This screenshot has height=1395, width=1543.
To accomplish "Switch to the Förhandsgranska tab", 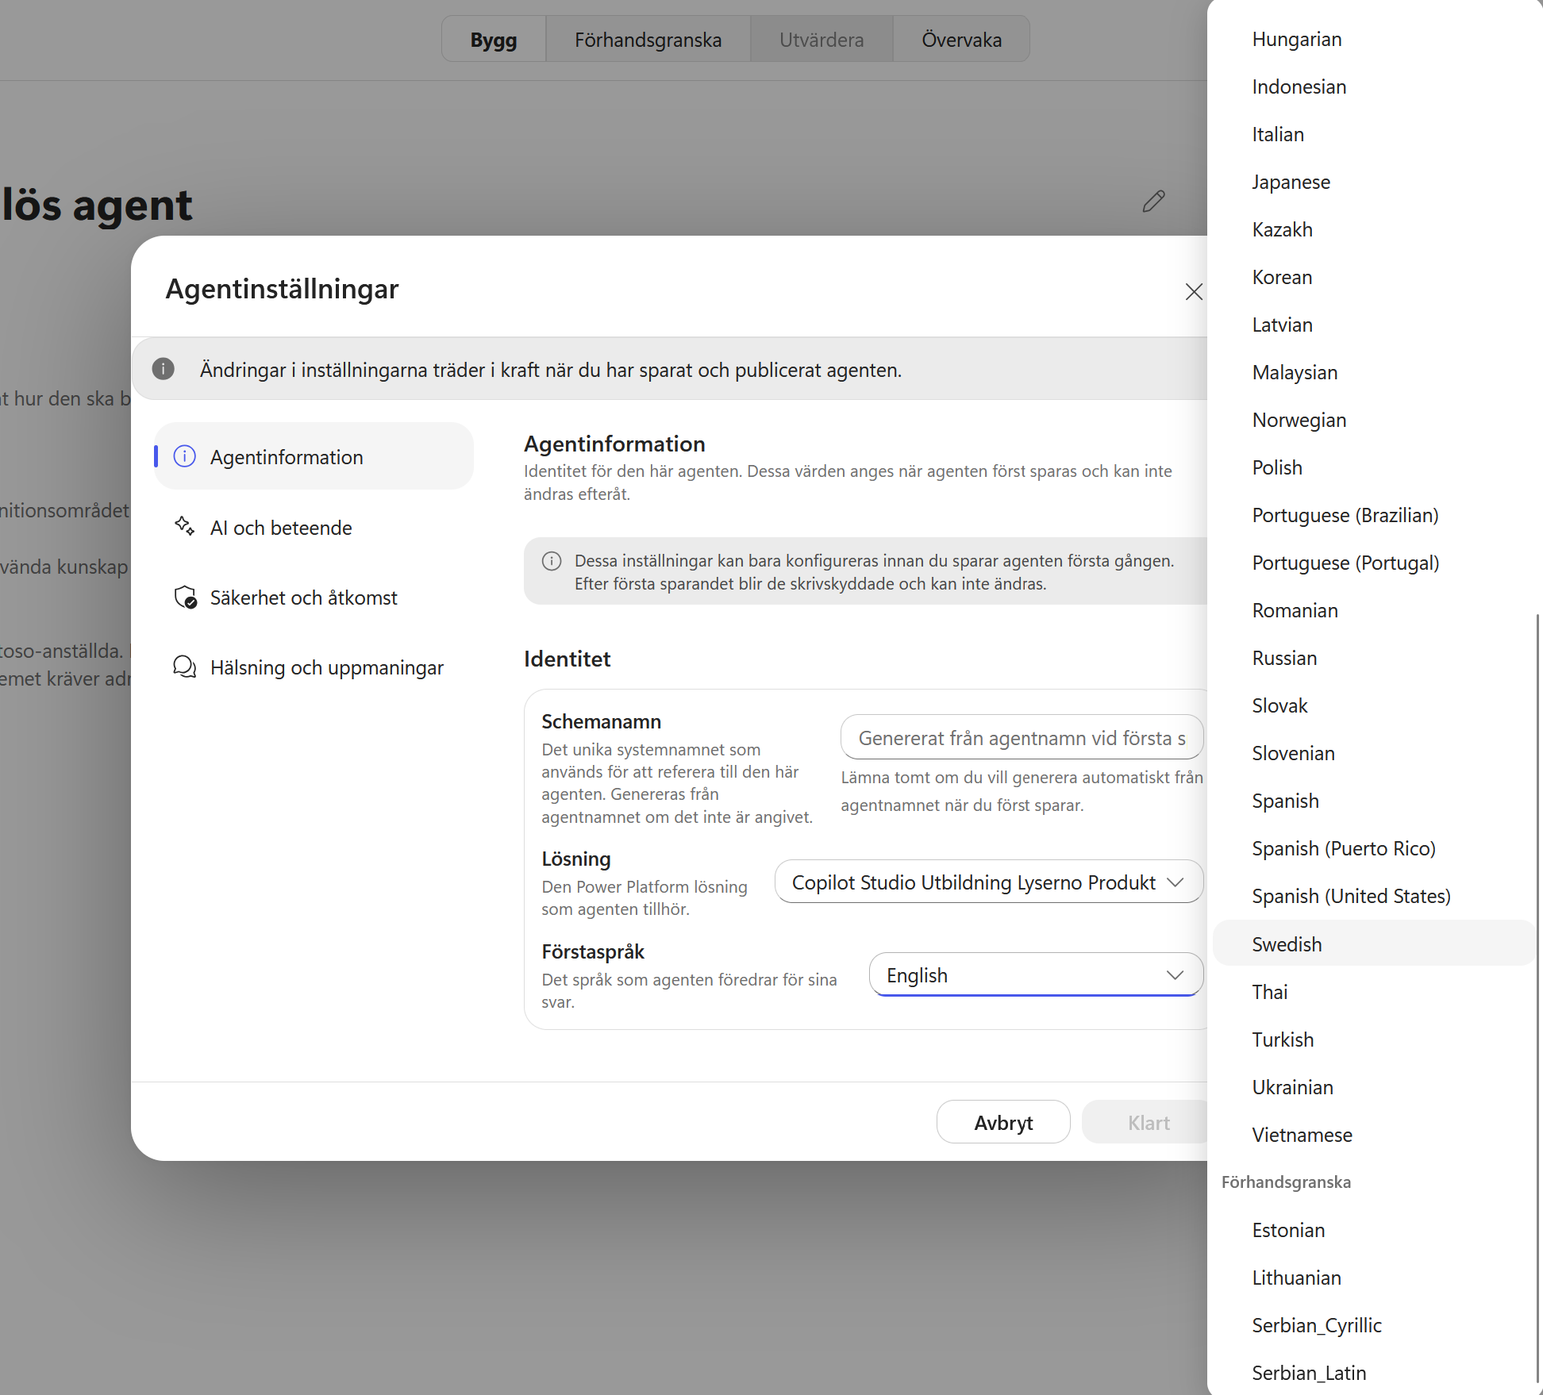I will pyautogui.click(x=648, y=39).
